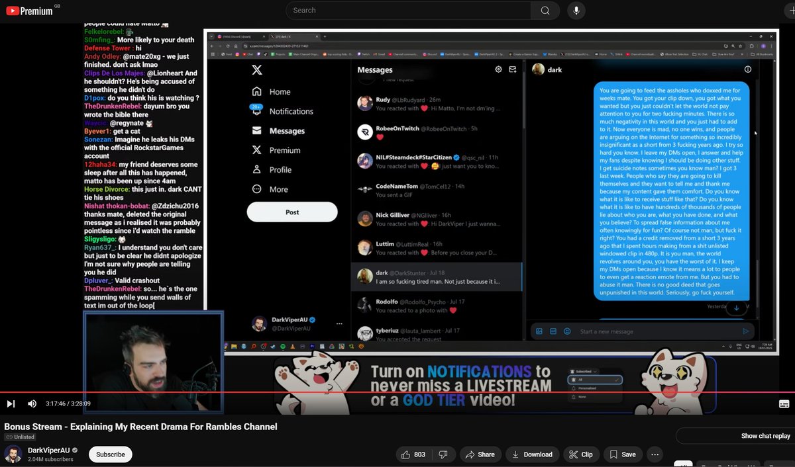Open the emoji picker in composer
The height and width of the screenshot is (467, 795).
(x=567, y=331)
